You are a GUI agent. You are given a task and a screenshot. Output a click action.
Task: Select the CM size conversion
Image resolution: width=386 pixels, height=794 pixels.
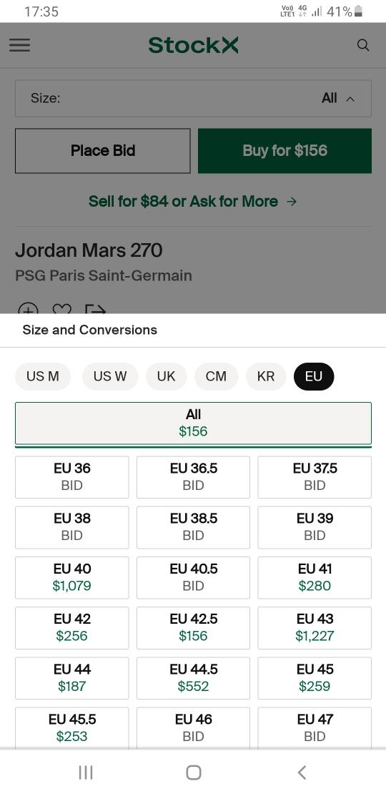216,376
